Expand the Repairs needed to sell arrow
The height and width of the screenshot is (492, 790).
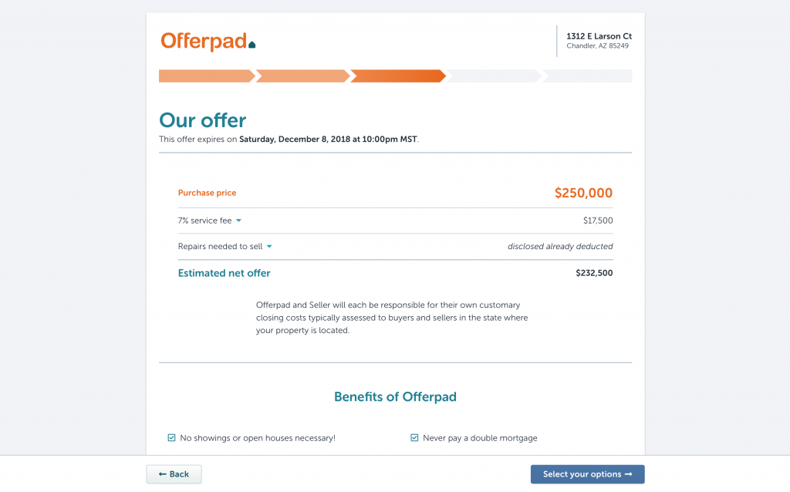click(269, 246)
